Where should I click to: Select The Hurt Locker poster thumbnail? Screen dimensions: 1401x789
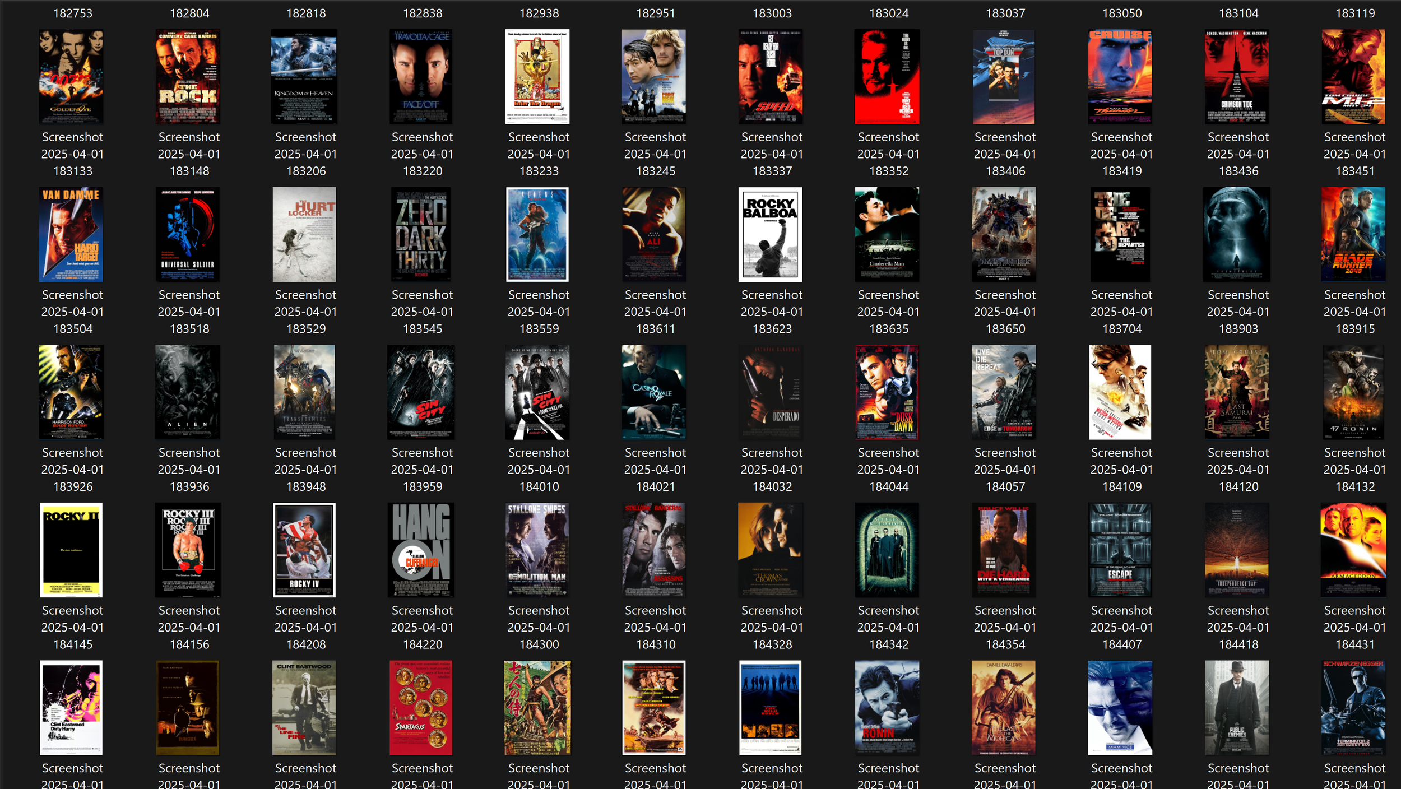coord(304,234)
